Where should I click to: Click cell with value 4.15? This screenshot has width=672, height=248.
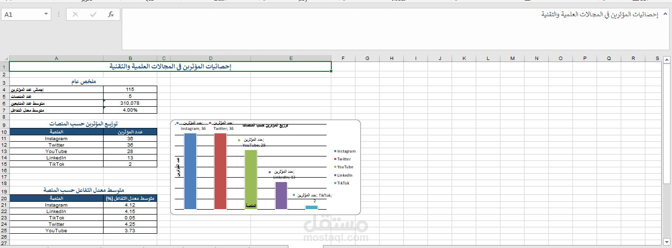tap(130, 211)
